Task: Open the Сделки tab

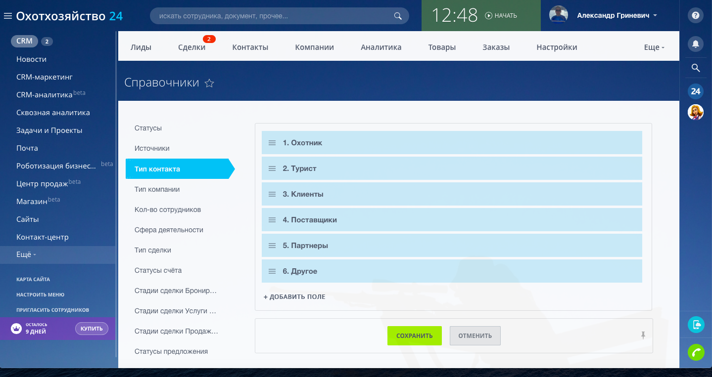Action: click(191, 47)
